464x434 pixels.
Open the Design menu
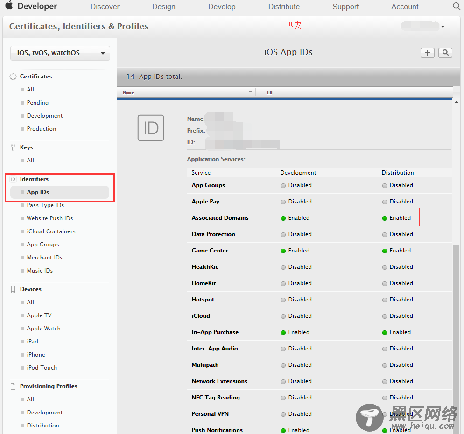164,7
